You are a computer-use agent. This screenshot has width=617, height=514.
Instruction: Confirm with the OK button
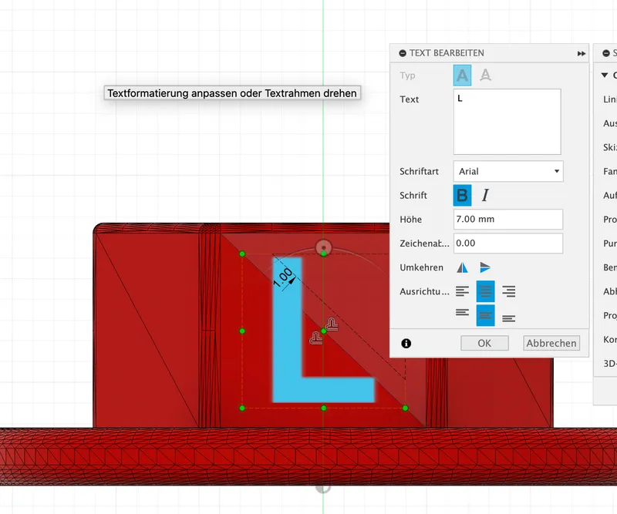click(484, 343)
